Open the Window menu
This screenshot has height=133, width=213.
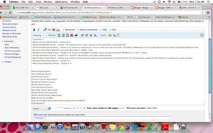click(x=75, y=2)
